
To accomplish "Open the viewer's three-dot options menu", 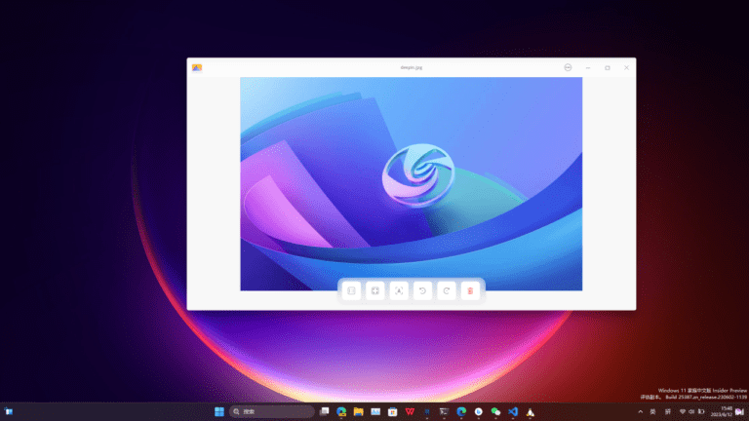I will (x=568, y=67).
